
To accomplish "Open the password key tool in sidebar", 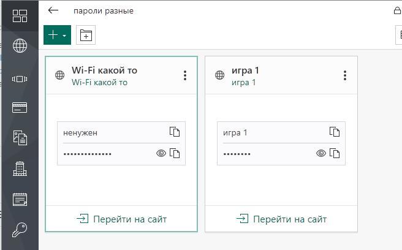I will tap(20, 230).
